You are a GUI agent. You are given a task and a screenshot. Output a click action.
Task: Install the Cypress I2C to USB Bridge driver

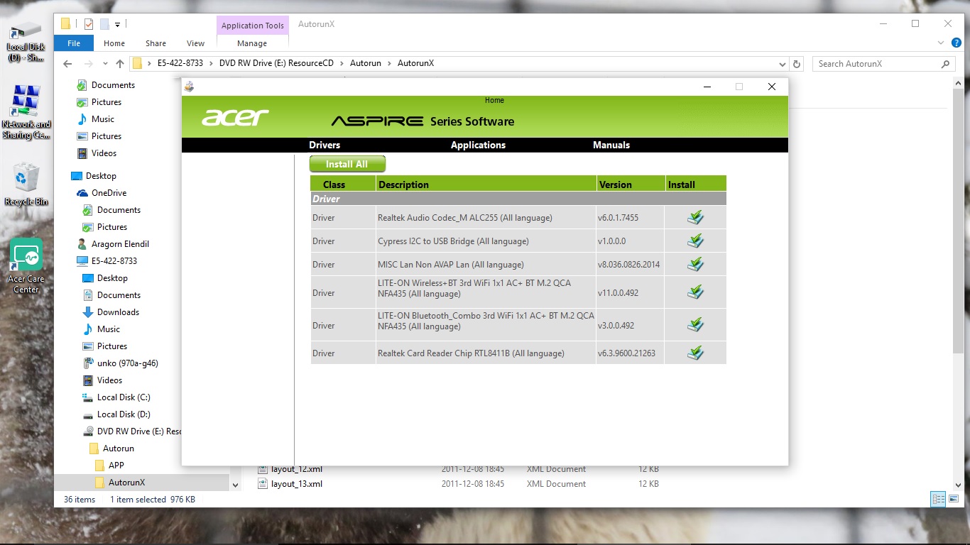pos(695,241)
